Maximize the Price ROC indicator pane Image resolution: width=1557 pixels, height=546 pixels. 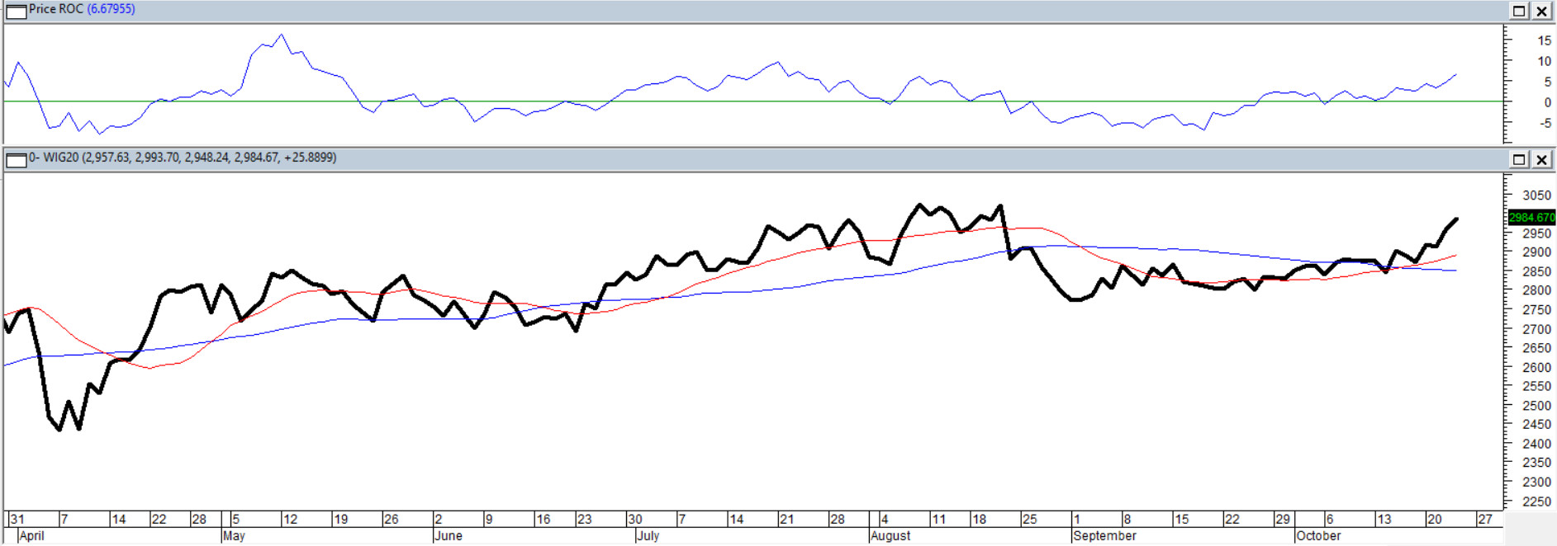[x=1518, y=11]
